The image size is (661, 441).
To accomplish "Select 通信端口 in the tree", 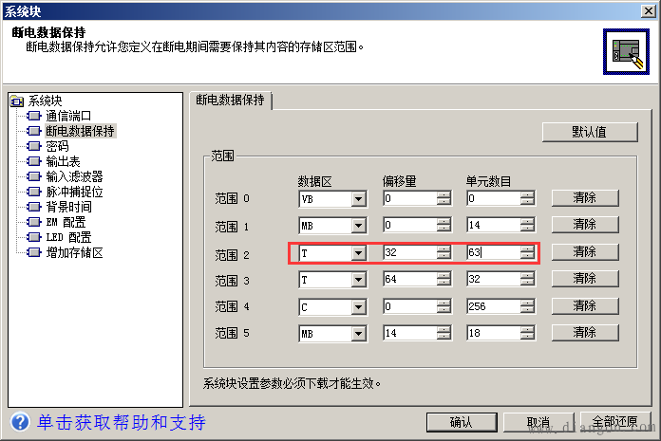I will (68, 116).
